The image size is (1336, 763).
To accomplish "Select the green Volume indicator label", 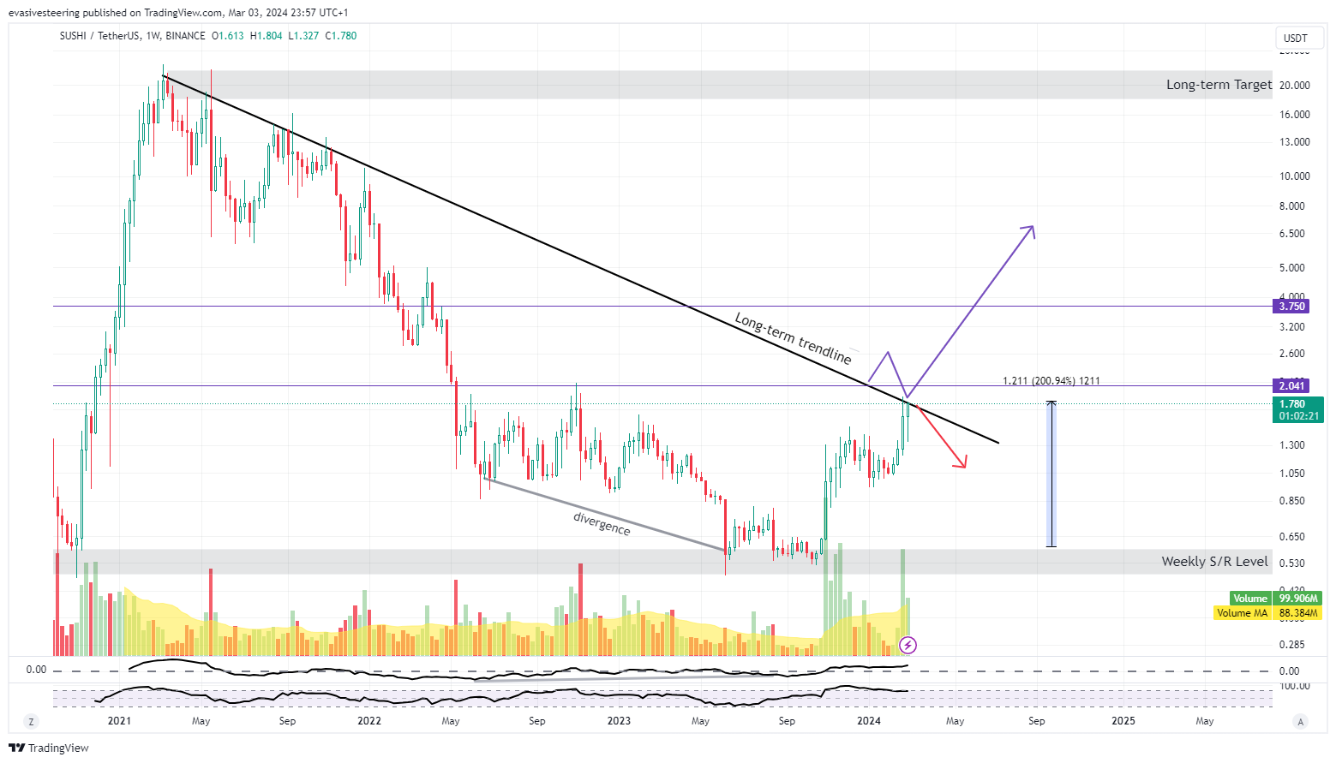I will (1250, 599).
